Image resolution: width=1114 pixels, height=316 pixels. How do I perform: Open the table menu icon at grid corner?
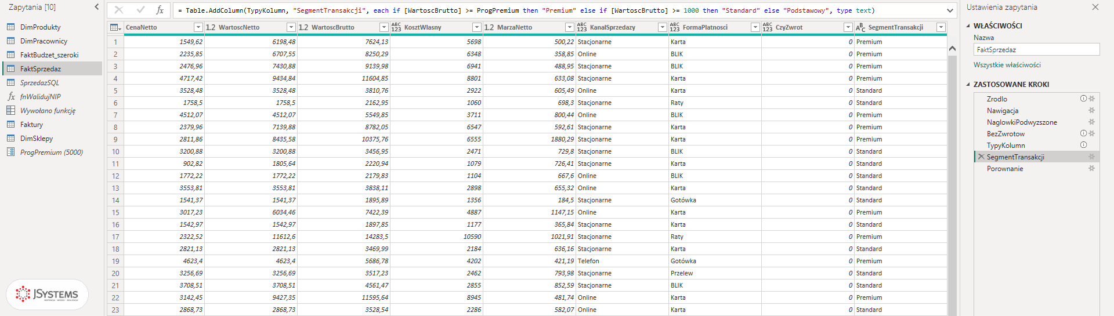115,27
